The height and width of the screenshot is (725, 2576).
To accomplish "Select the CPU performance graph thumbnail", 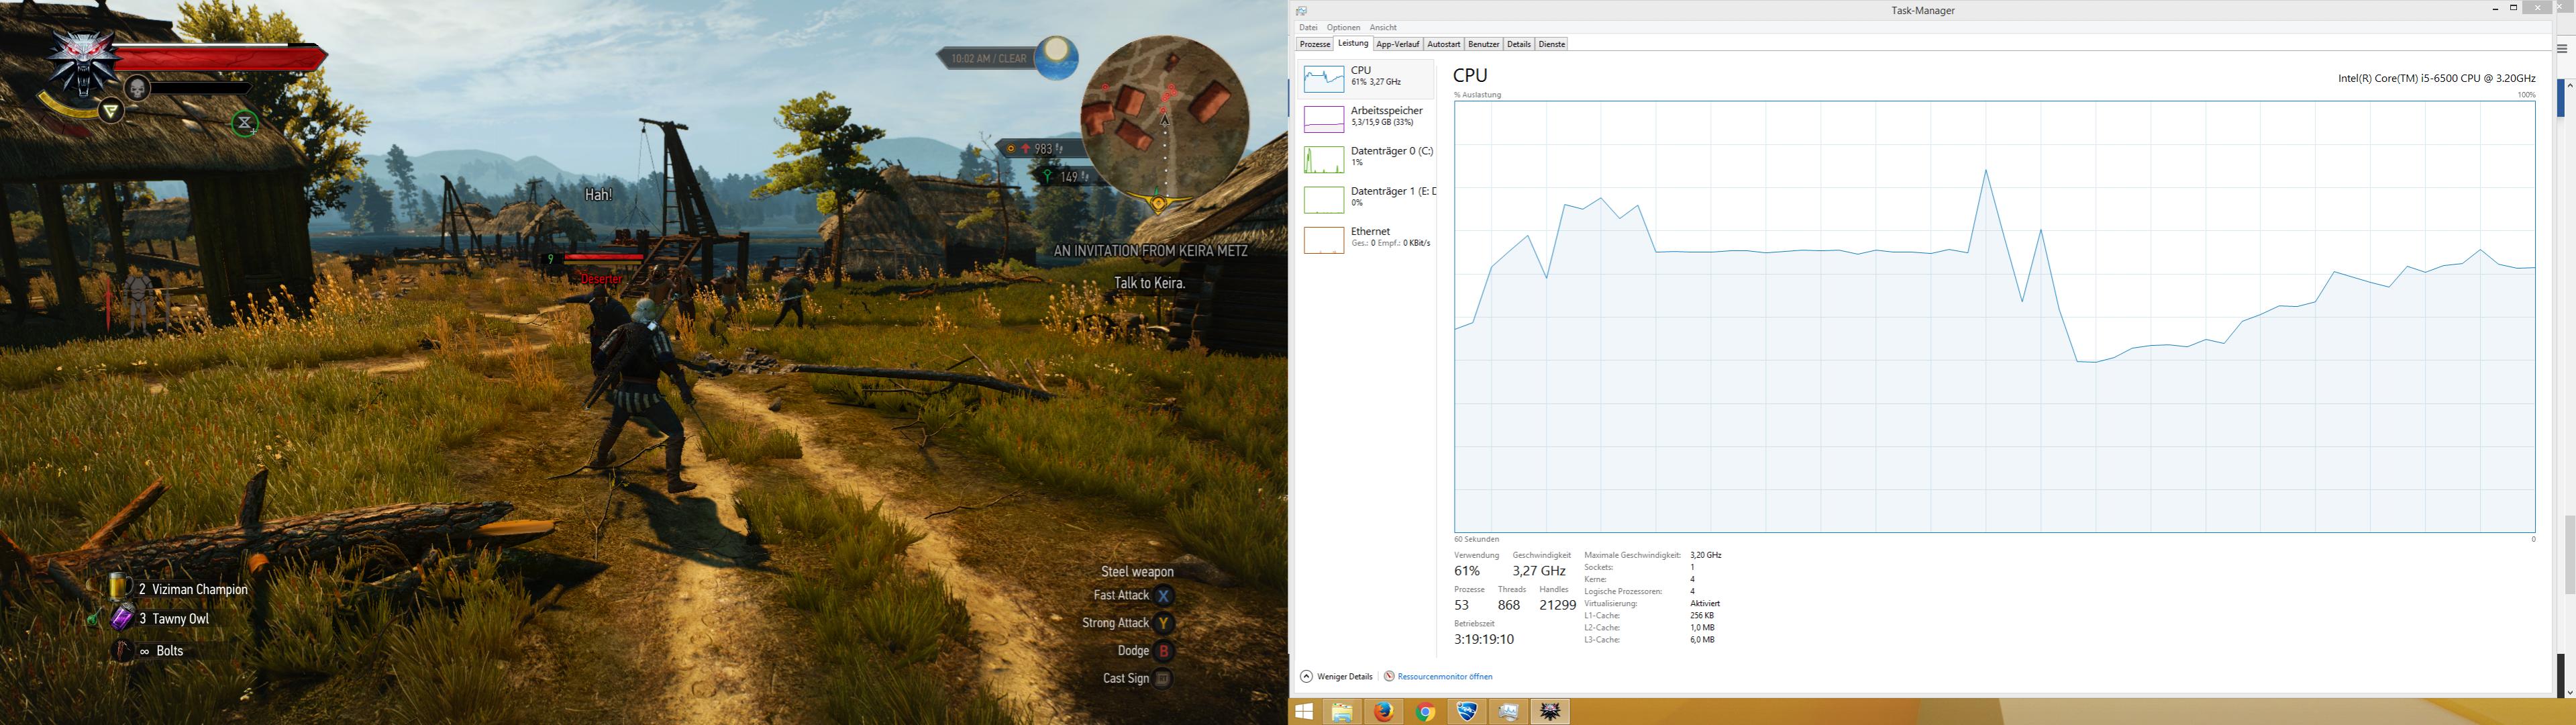I will (1323, 79).
